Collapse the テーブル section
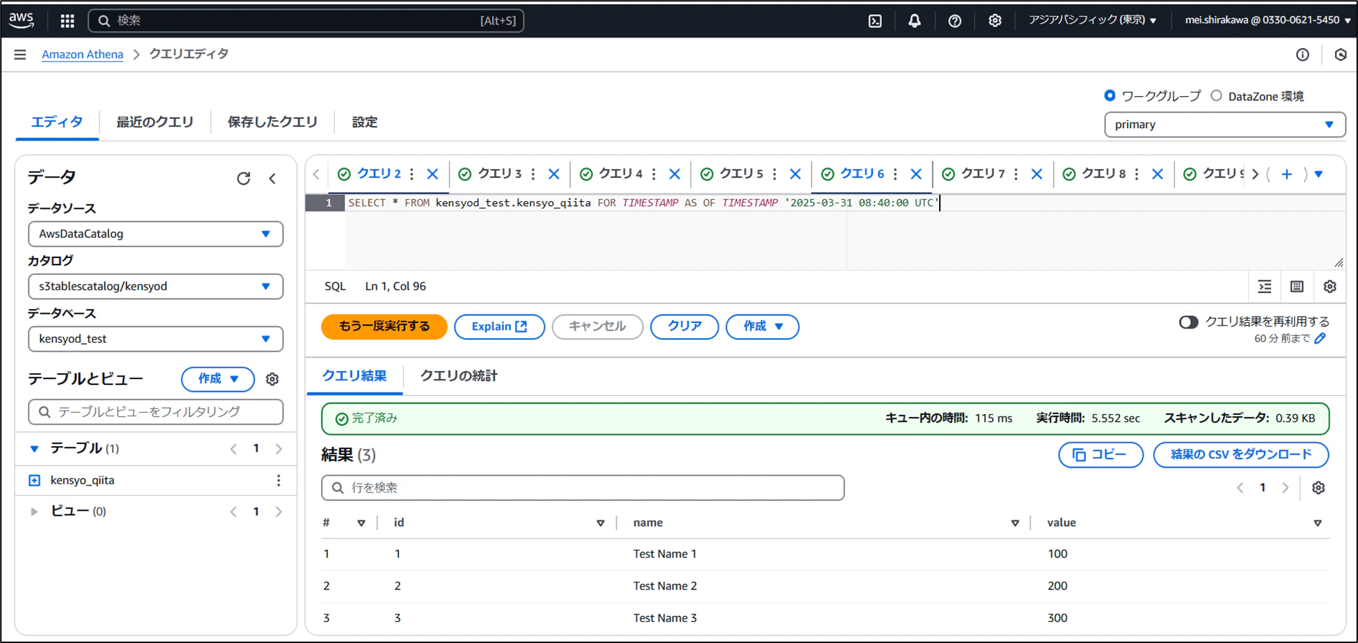This screenshot has width=1358, height=643. [34, 449]
